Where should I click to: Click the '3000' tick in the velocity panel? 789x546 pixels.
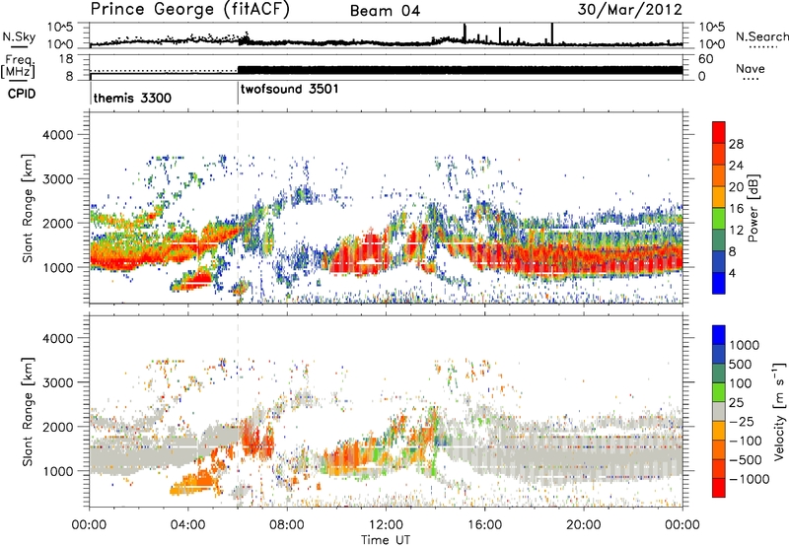click(58, 382)
